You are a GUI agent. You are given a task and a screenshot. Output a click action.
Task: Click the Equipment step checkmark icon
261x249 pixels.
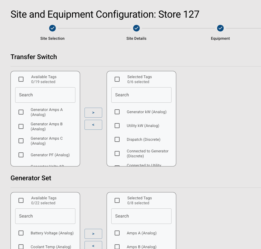coord(220,28)
